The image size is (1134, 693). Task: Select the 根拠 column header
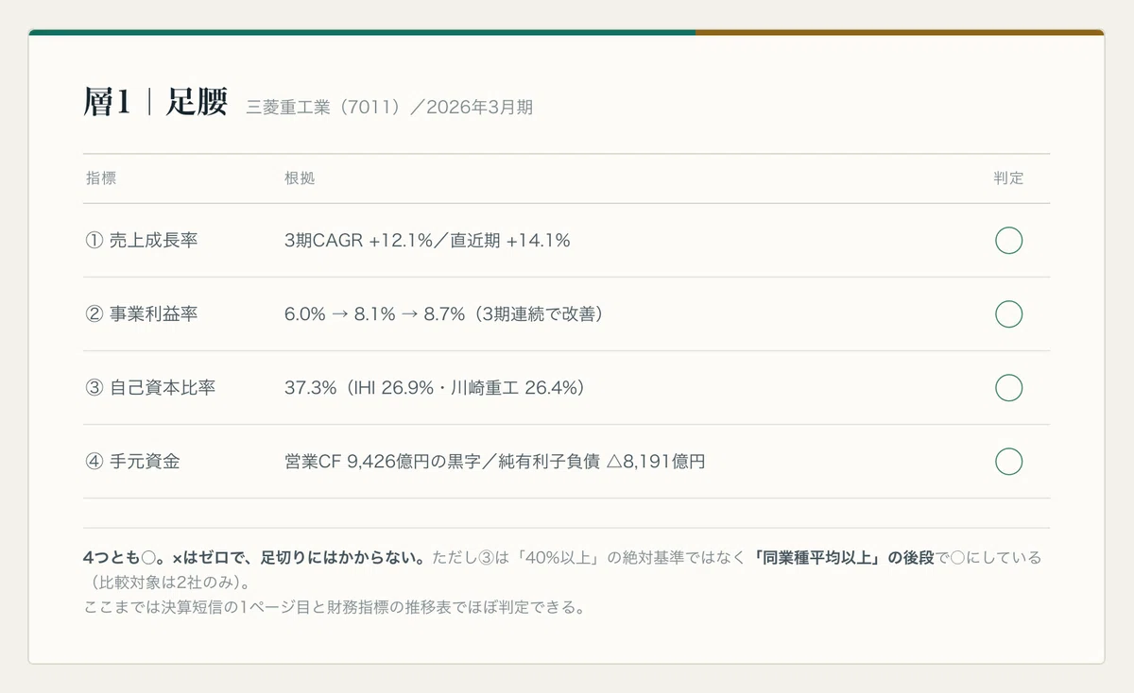[x=300, y=178]
